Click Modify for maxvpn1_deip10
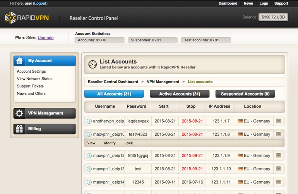 point(110,143)
